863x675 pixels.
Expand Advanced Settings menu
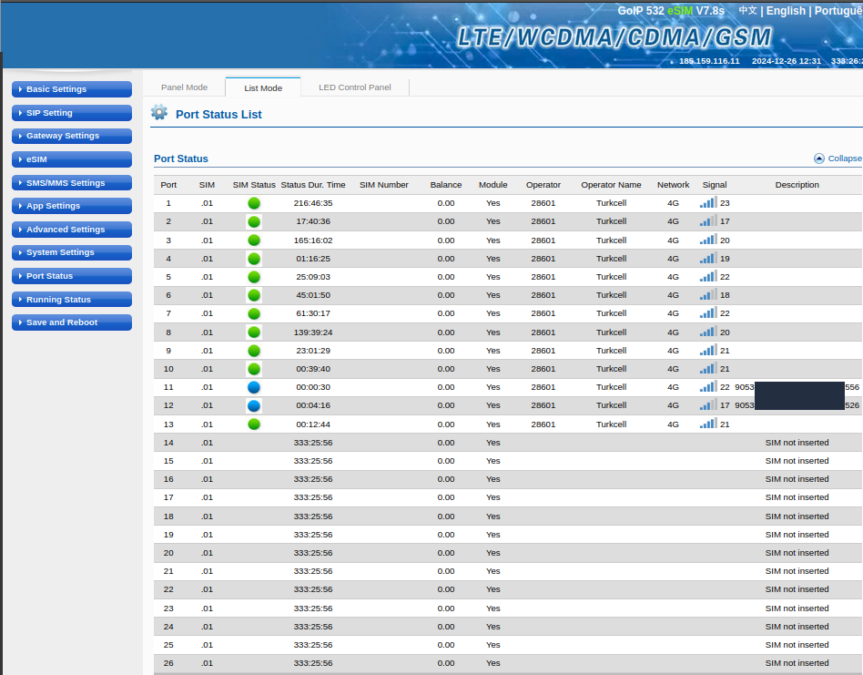[x=72, y=230]
